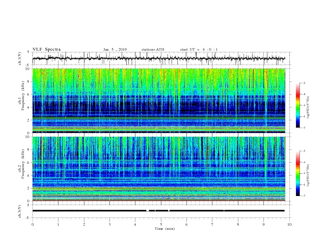Click the ch.1 voltage waveform trace
This screenshot has width=326, height=252.
click(x=158, y=58)
